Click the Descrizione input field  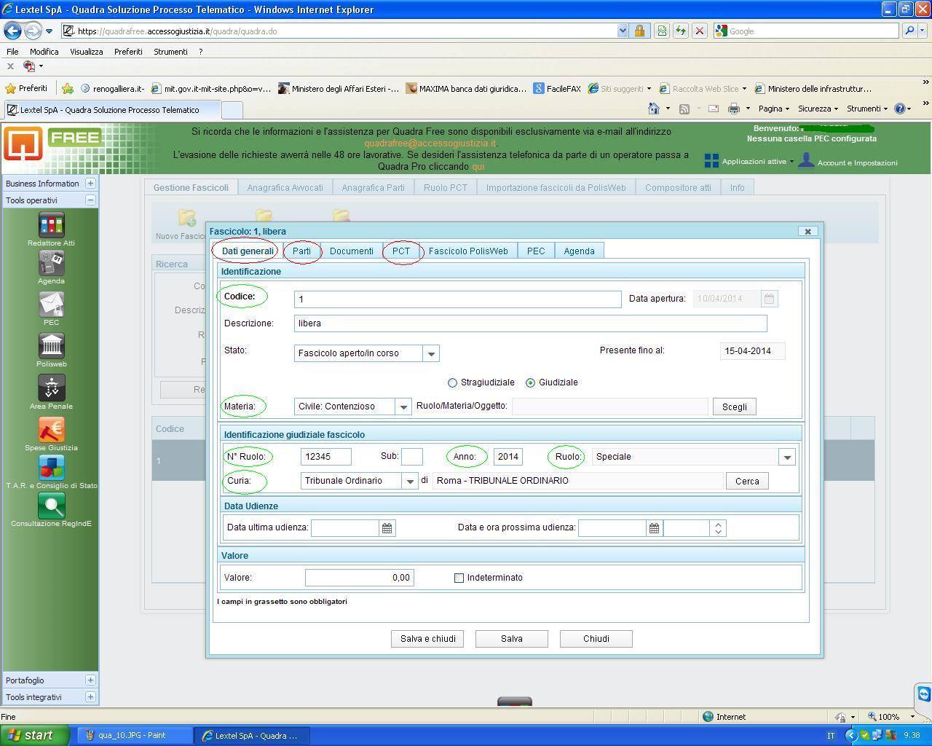pos(530,323)
